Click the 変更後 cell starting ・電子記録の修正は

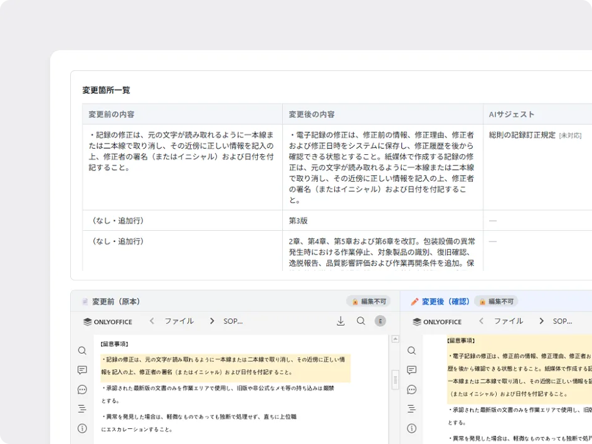tap(382, 167)
